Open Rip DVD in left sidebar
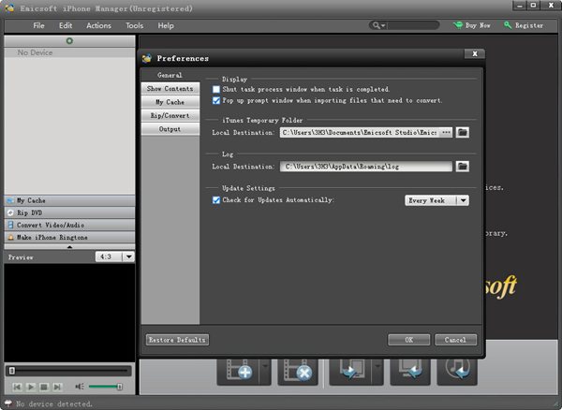The width and height of the screenshot is (562, 410). click(x=69, y=212)
